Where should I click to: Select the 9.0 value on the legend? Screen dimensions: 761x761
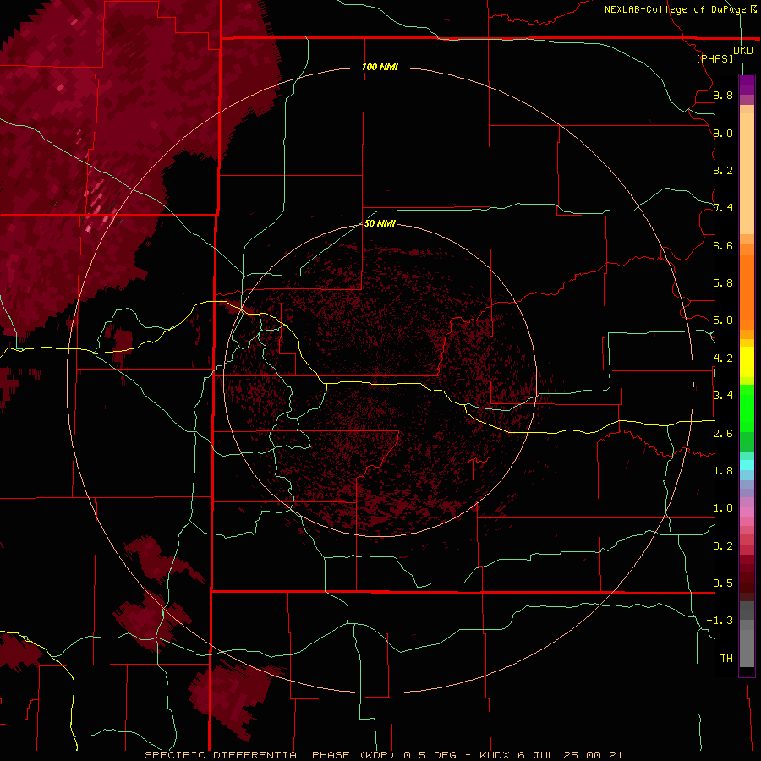(723, 133)
